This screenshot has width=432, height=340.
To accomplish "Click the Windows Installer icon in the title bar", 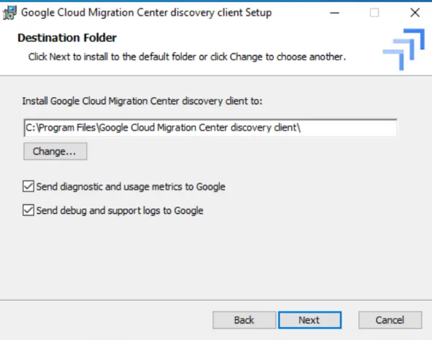I will click(9, 12).
